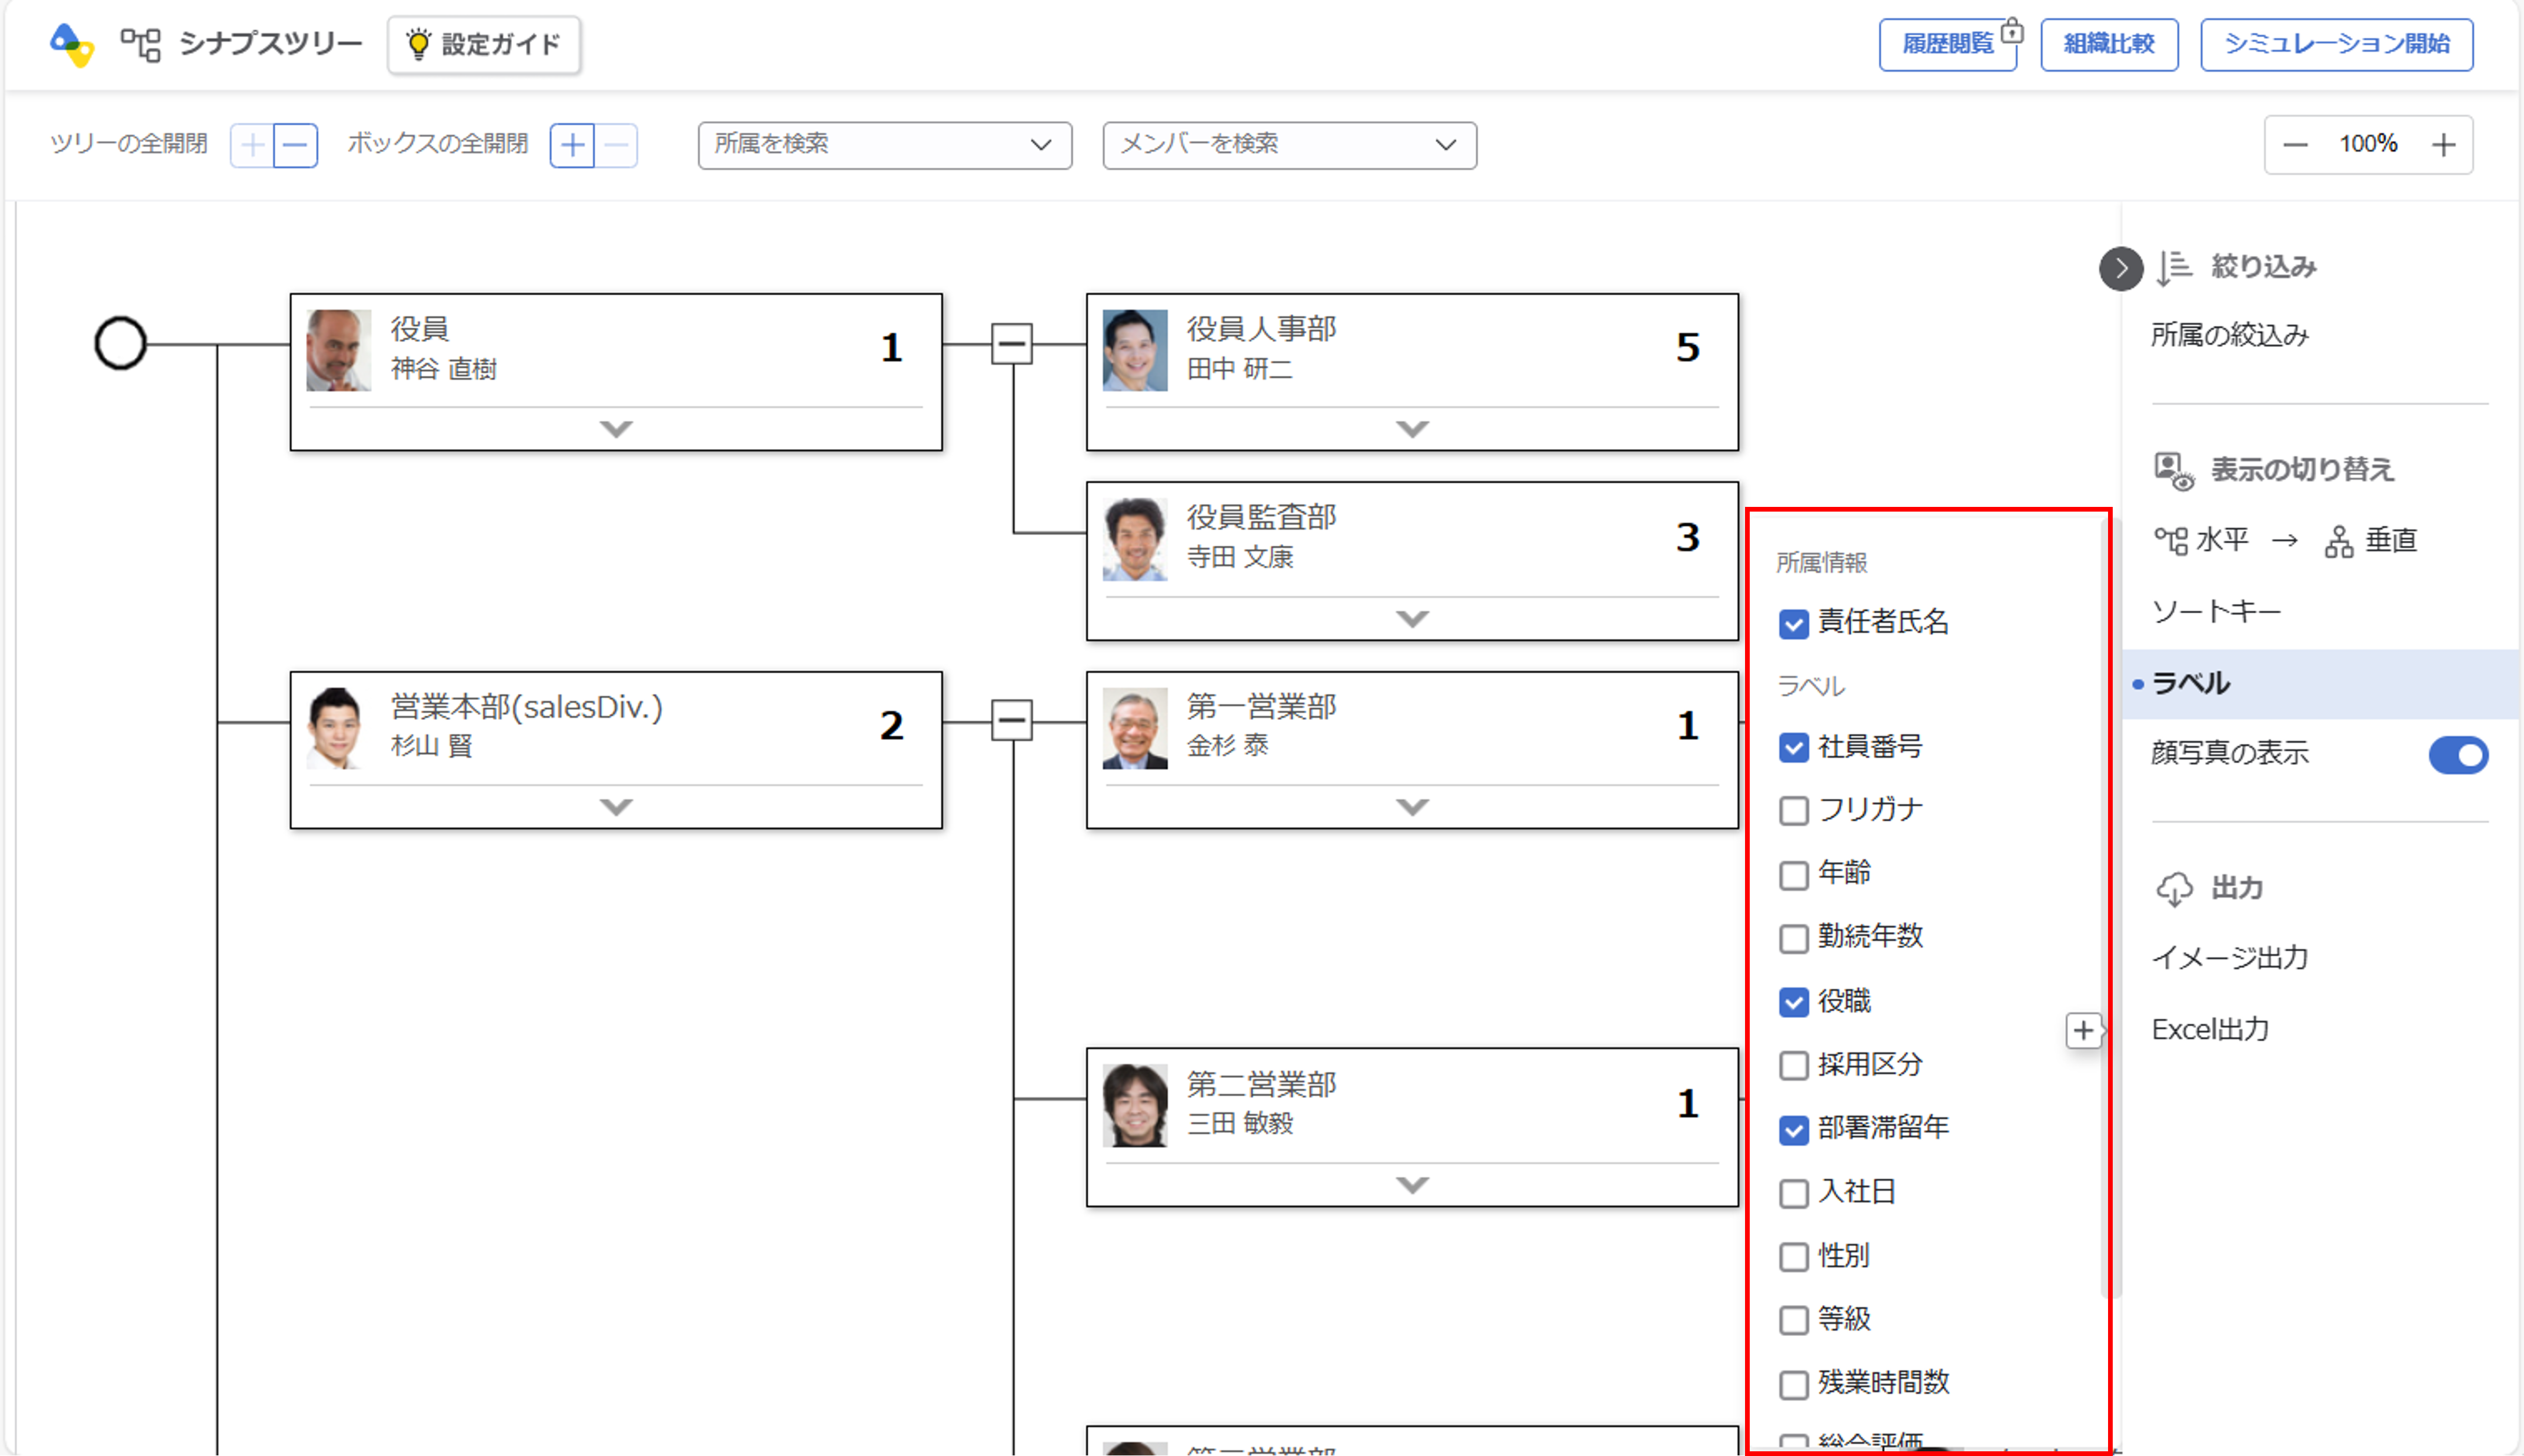Open the 所属を検索 dropdown
The height and width of the screenshot is (1456, 2524).
pos(884,145)
